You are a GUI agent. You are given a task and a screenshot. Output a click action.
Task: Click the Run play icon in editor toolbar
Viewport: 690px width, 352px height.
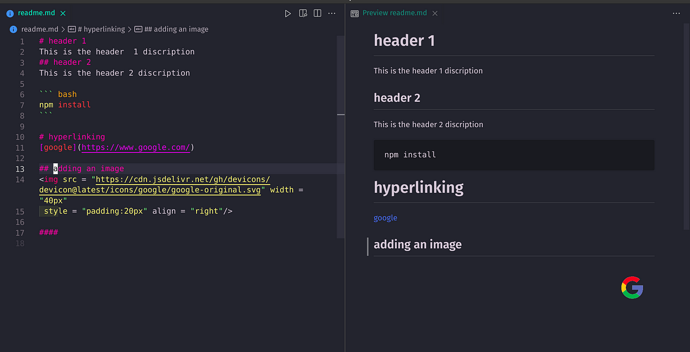pos(288,13)
